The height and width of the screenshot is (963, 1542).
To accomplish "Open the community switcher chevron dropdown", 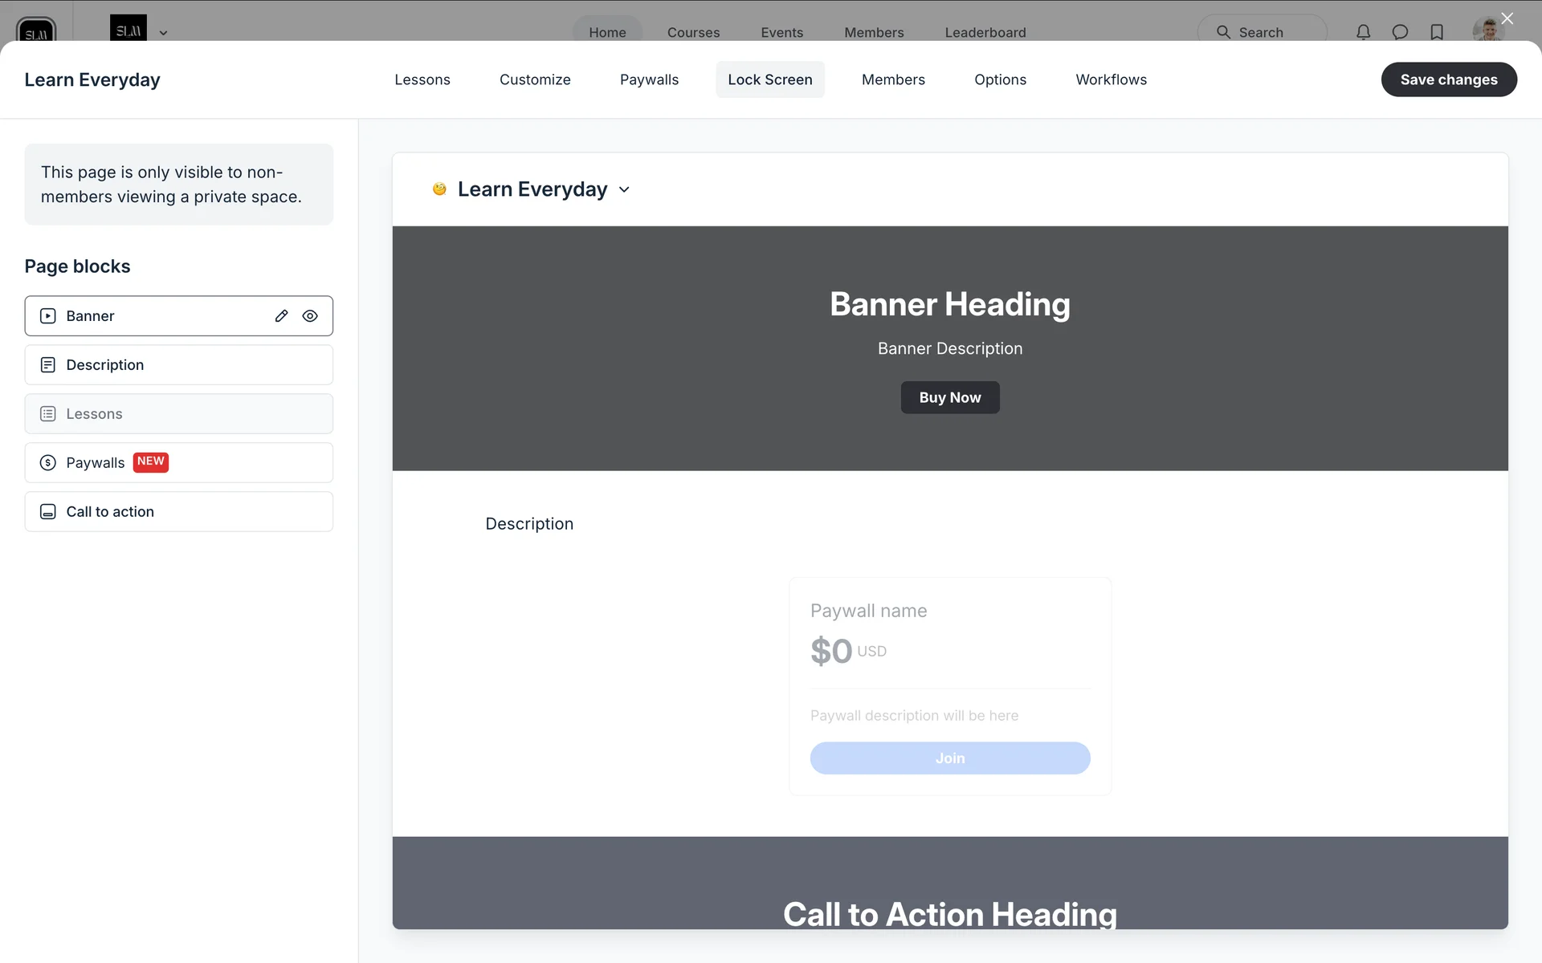I will (x=163, y=33).
